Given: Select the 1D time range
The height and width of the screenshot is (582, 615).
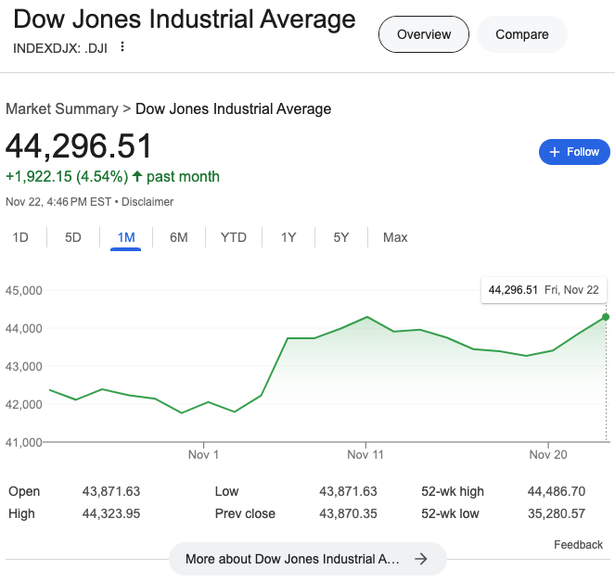Looking at the screenshot, I should (20, 237).
